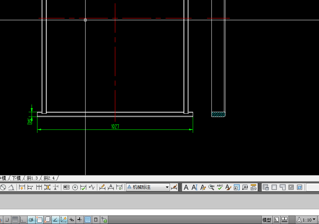Toggle polar tracking in status bar
The height and width of the screenshot is (224, 319).
click(x=32, y=220)
